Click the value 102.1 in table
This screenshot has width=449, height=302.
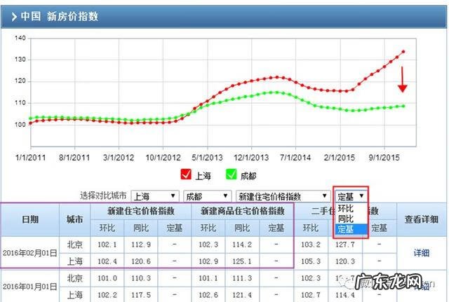coord(107,245)
